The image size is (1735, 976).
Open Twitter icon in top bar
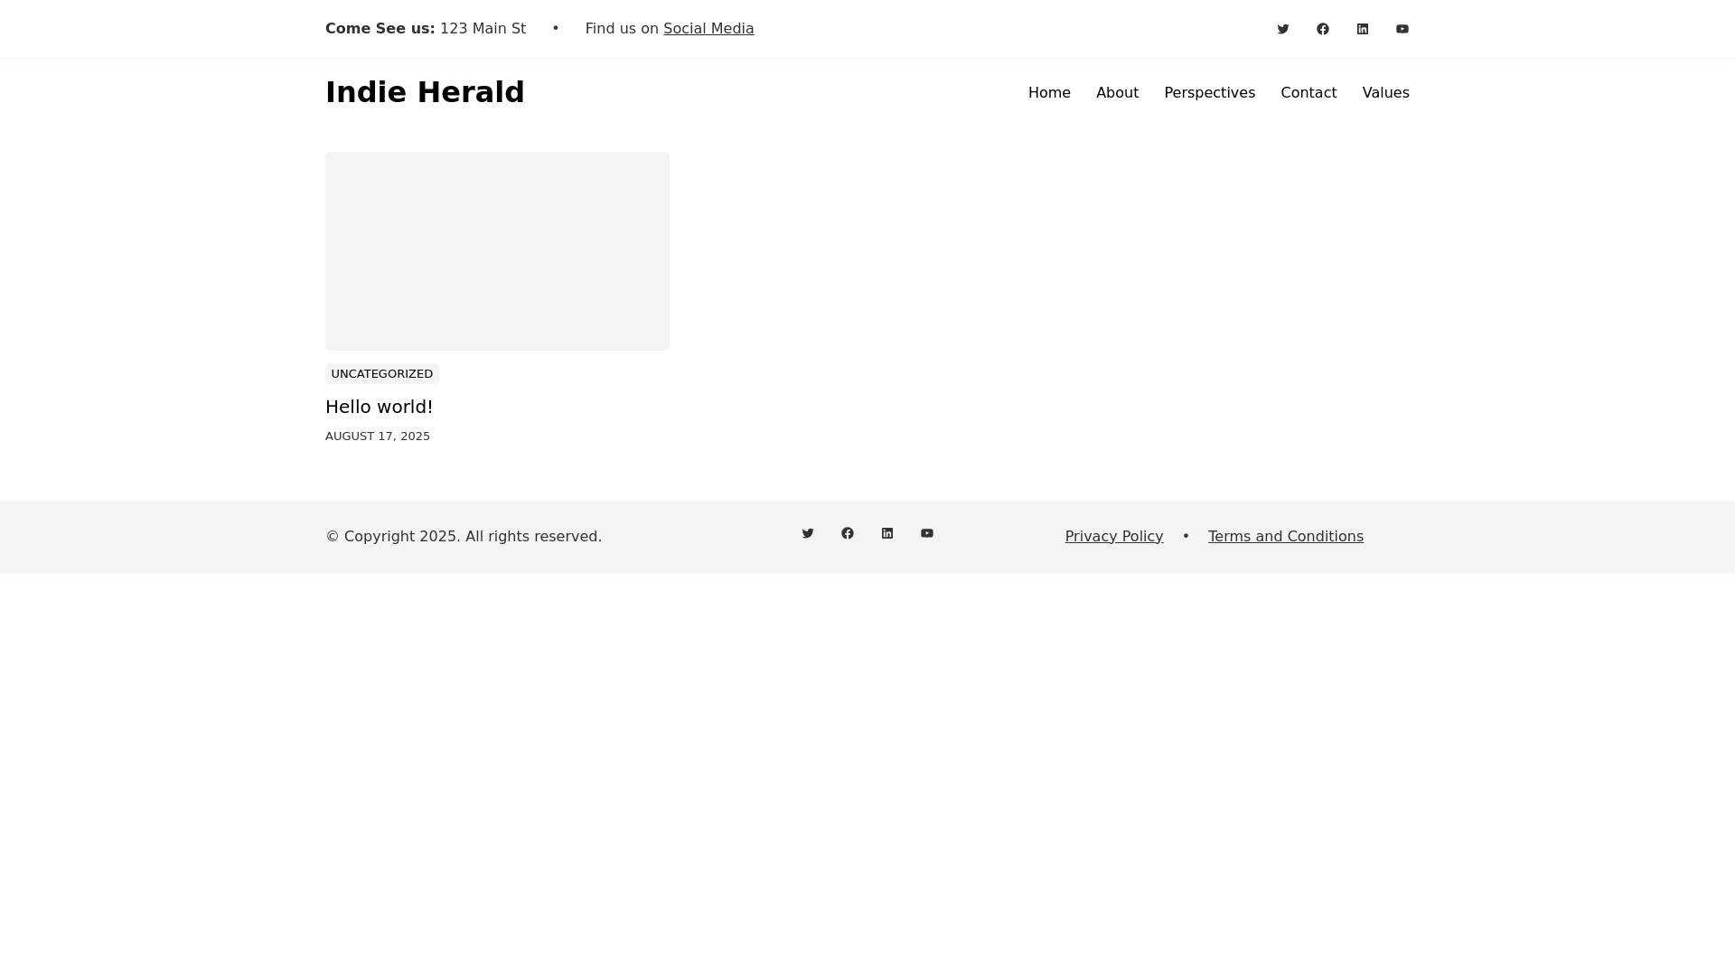[x=1283, y=29]
